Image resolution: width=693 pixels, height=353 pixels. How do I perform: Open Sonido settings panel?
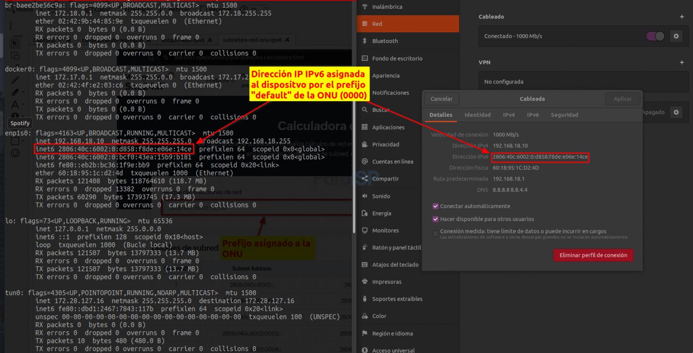(x=381, y=196)
